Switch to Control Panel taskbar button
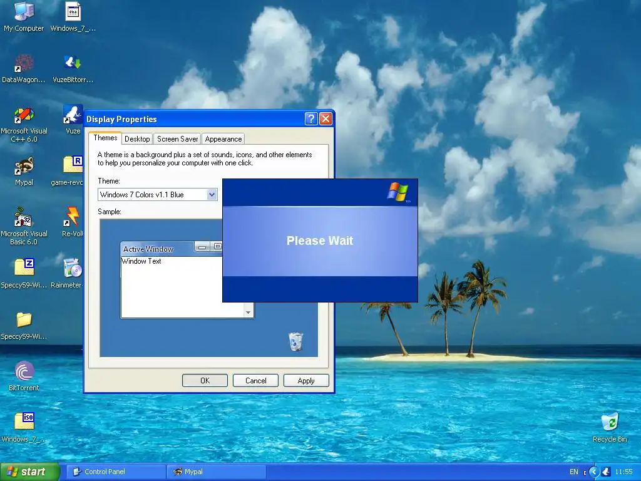Screen dimensions: 641x481 pos(116,472)
